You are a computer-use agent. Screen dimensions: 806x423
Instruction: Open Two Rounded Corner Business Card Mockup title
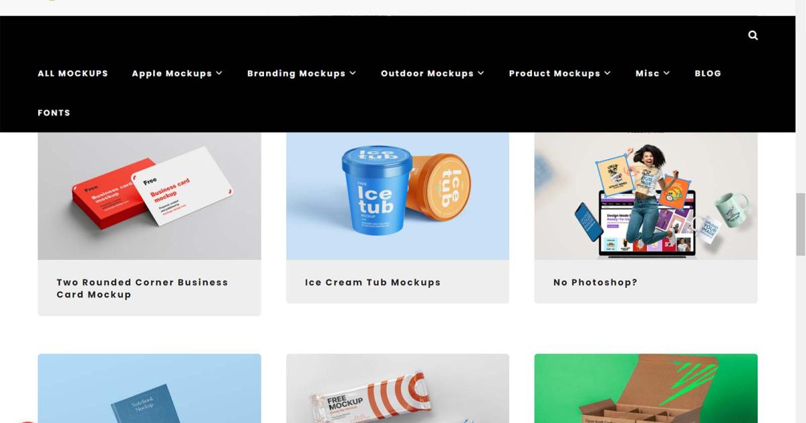tap(142, 288)
